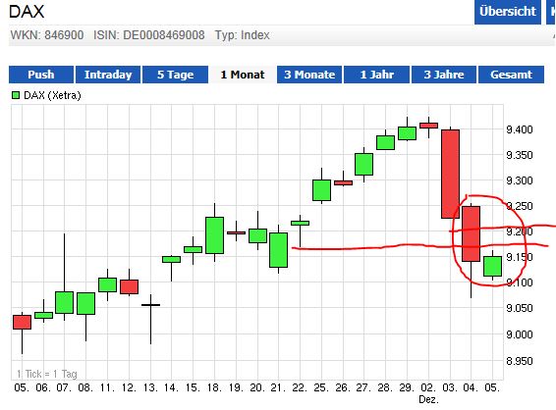Click the '1 Tick = 1 Tag' note
556x410 pixels.
[x=47, y=374]
